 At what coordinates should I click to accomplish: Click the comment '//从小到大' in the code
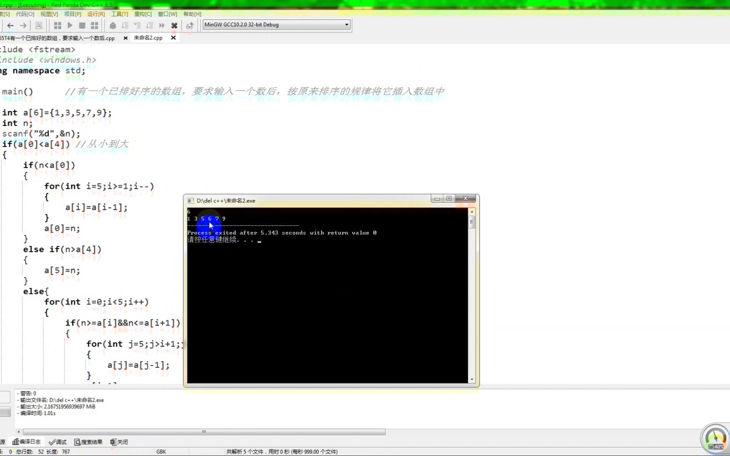coord(102,144)
